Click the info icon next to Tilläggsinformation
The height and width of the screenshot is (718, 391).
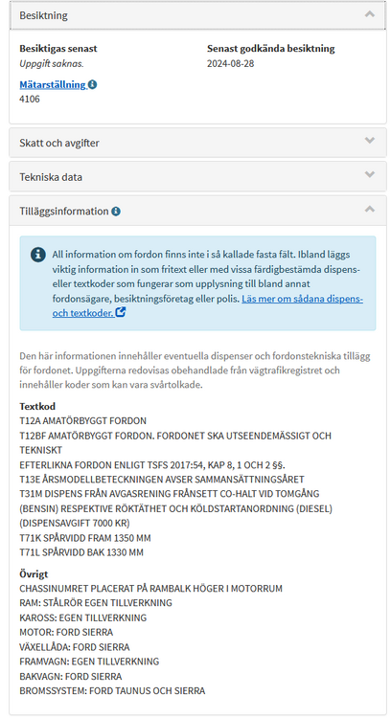[x=116, y=212]
